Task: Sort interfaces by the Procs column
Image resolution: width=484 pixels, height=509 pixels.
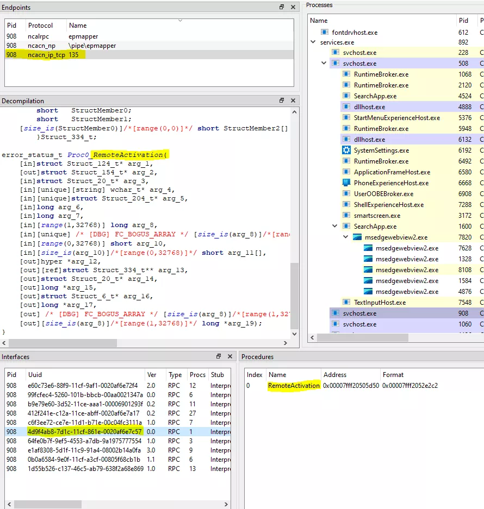Action: point(197,375)
